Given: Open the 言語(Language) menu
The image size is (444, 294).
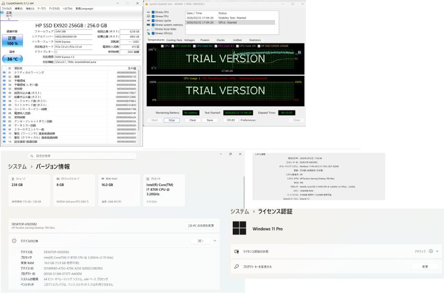Looking at the screenshot, I should pos(84,9).
